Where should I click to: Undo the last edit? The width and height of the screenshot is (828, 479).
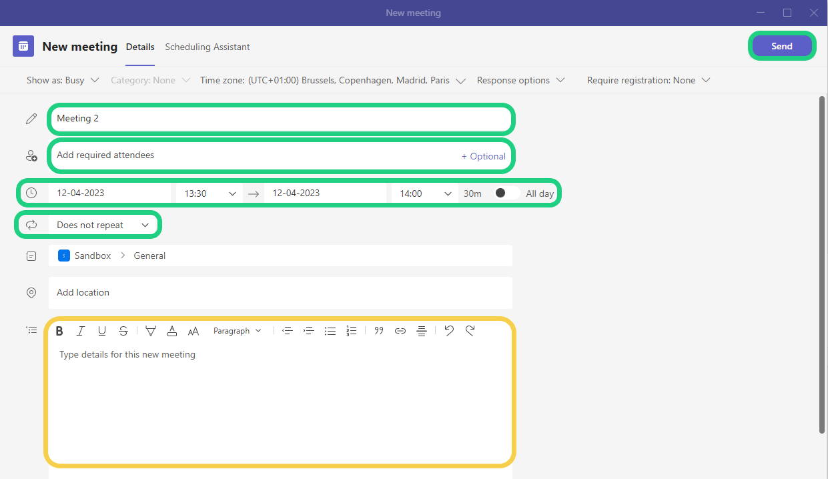[449, 331]
